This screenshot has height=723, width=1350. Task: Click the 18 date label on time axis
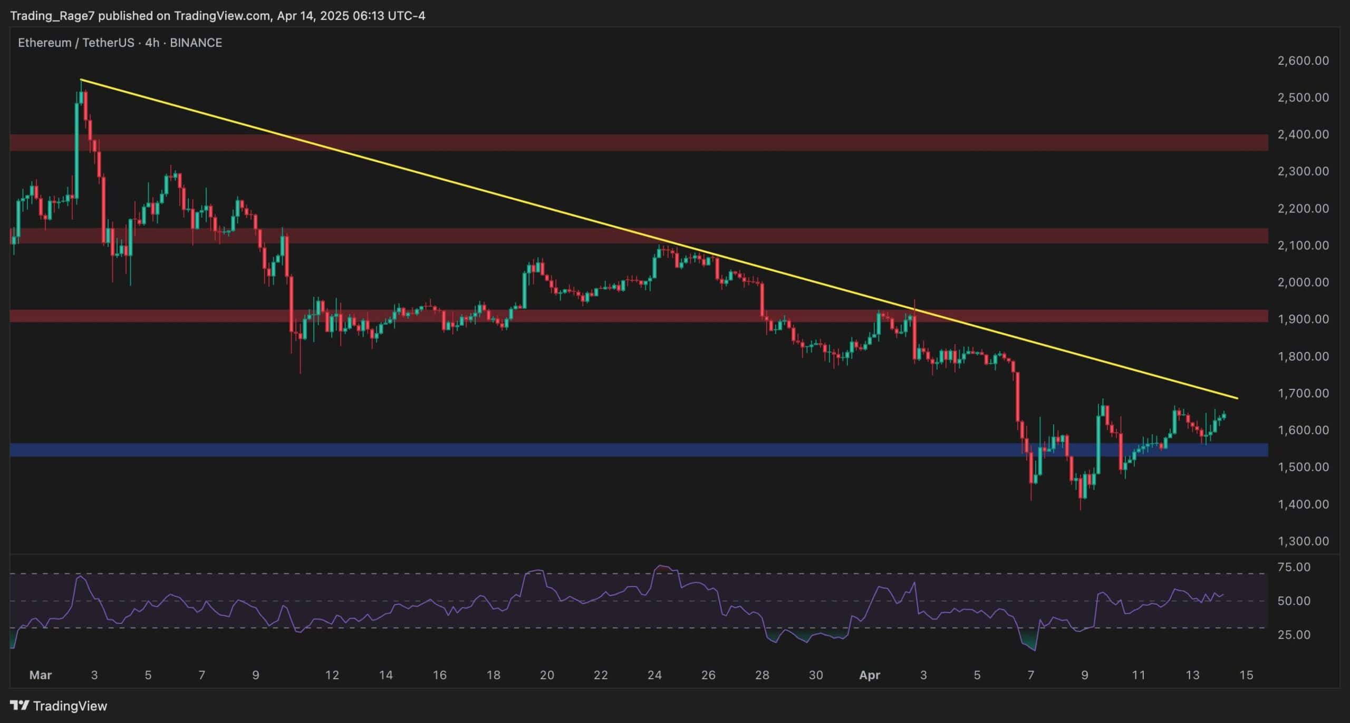(493, 675)
